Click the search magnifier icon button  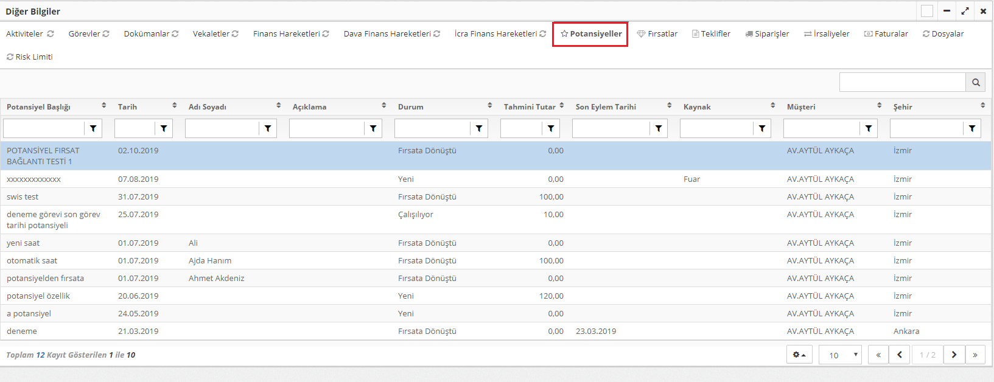(x=976, y=82)
